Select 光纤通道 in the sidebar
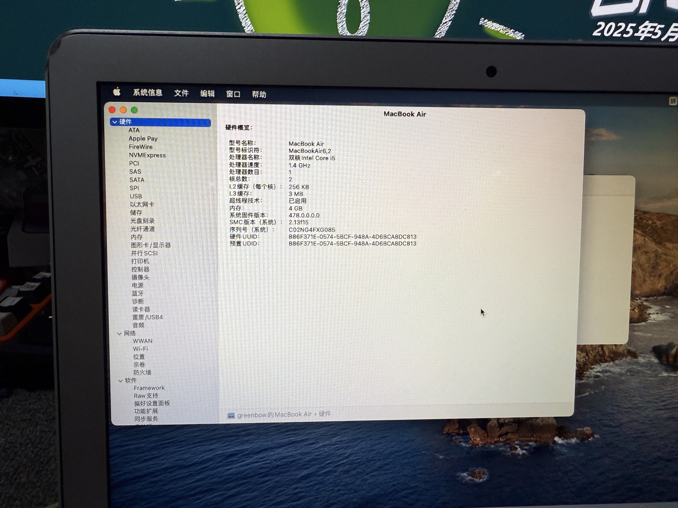This screenshot has height=508, width=678. pyautogui.click(x=143, y=229)
